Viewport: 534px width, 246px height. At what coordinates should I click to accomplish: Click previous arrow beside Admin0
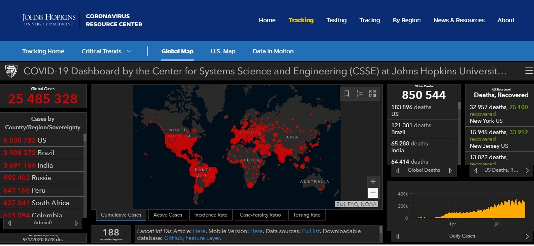tap(9, 223)
